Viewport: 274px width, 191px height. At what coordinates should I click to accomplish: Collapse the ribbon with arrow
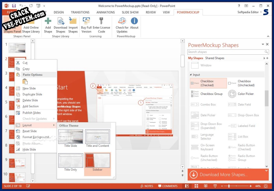point(268,36)
